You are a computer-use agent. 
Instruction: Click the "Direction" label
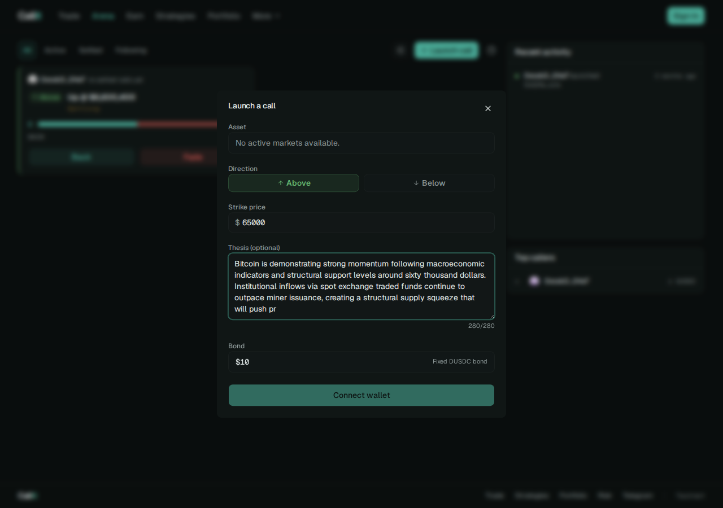pyautogui.click(x=243, y=169)
